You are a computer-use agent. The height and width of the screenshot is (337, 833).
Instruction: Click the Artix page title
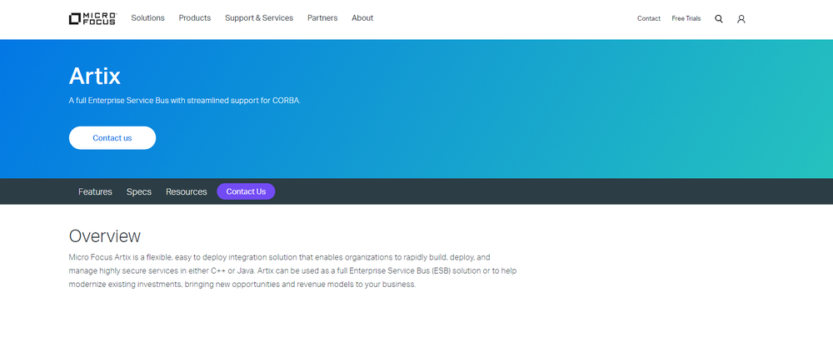click(95, 77)
